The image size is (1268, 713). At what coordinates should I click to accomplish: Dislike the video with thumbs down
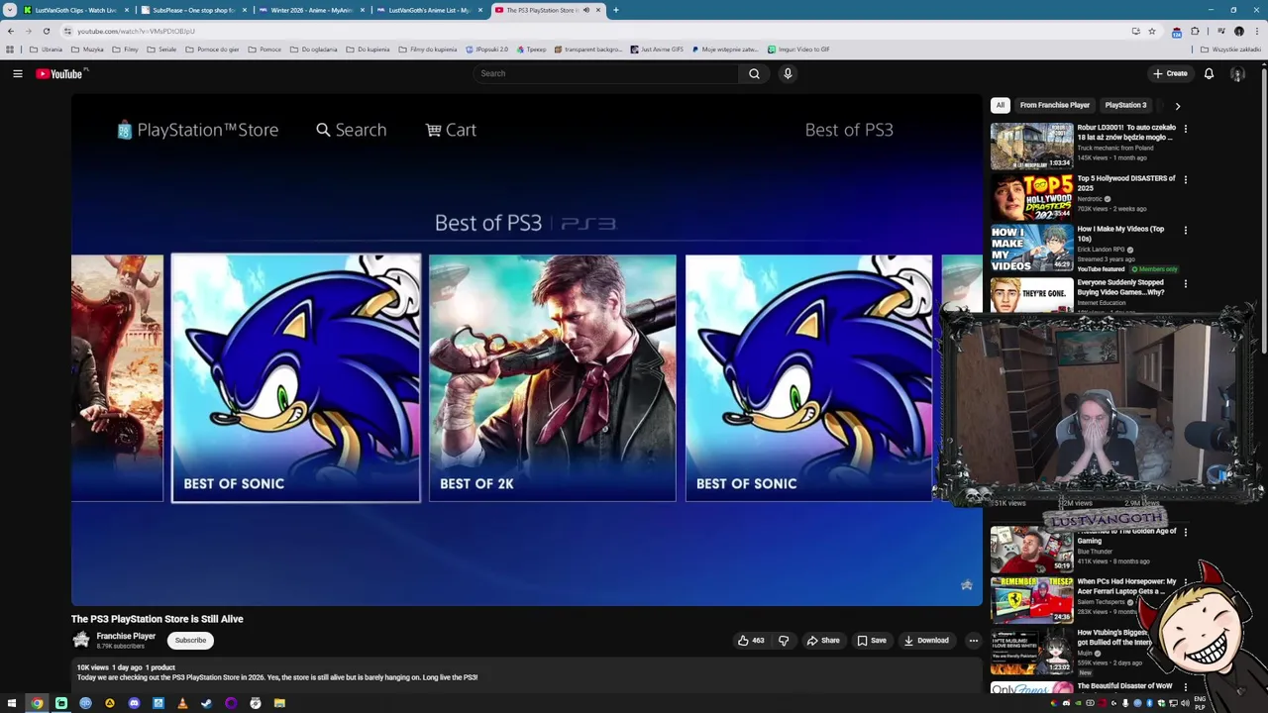[x=784, y=641]
